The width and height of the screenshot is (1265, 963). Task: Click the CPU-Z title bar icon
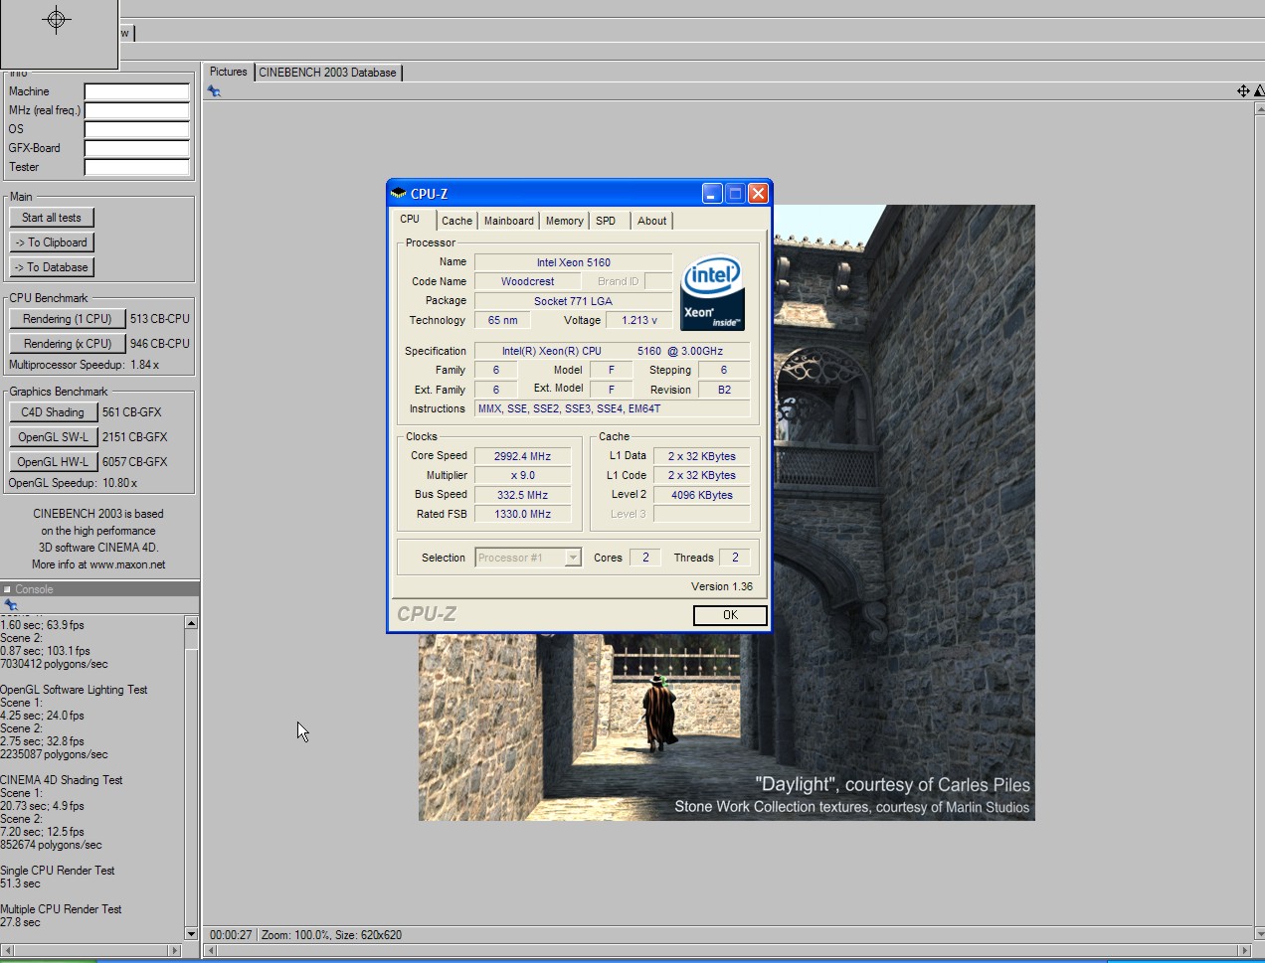399,194
